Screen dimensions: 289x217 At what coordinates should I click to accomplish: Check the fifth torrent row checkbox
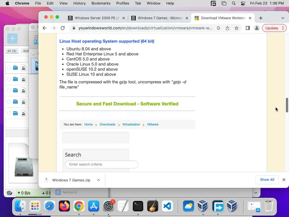(x=9, y=113)
